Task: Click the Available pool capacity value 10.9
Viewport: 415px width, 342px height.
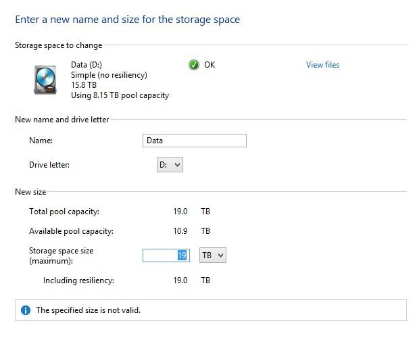Action: [180, 231]
